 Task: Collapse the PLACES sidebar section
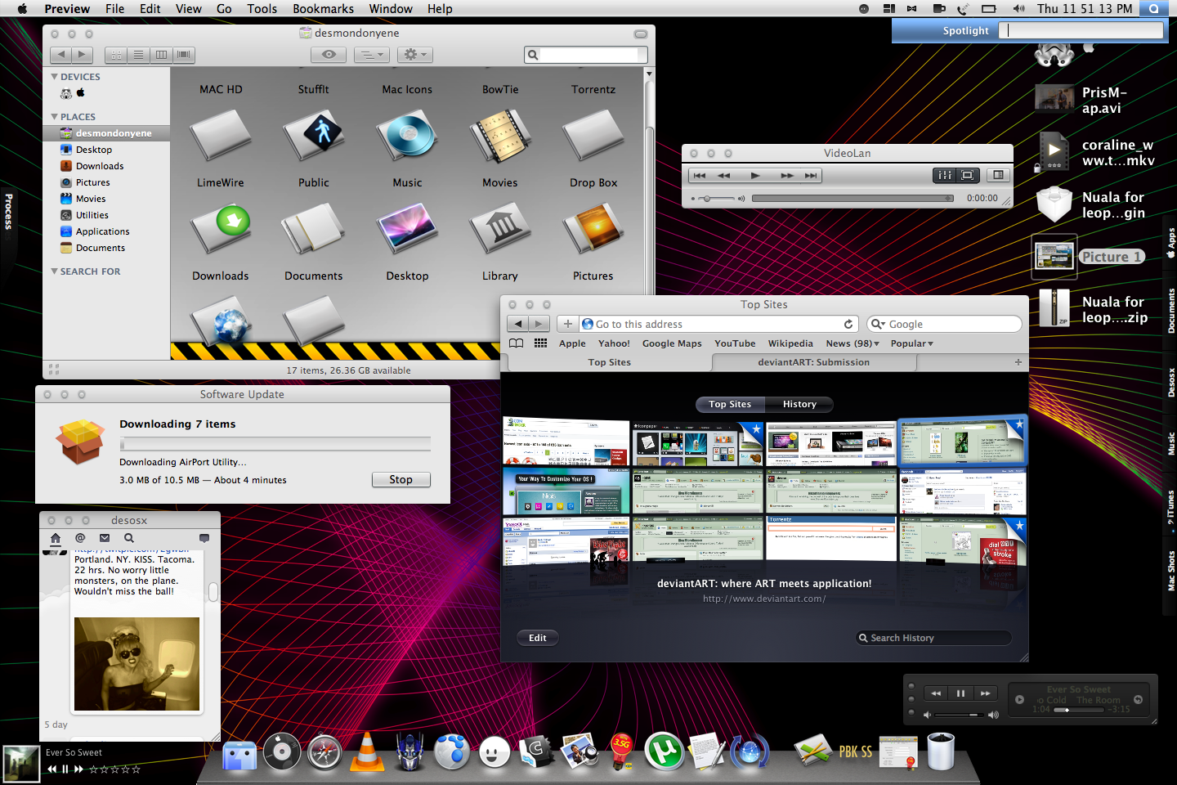[x=55, y=117]
